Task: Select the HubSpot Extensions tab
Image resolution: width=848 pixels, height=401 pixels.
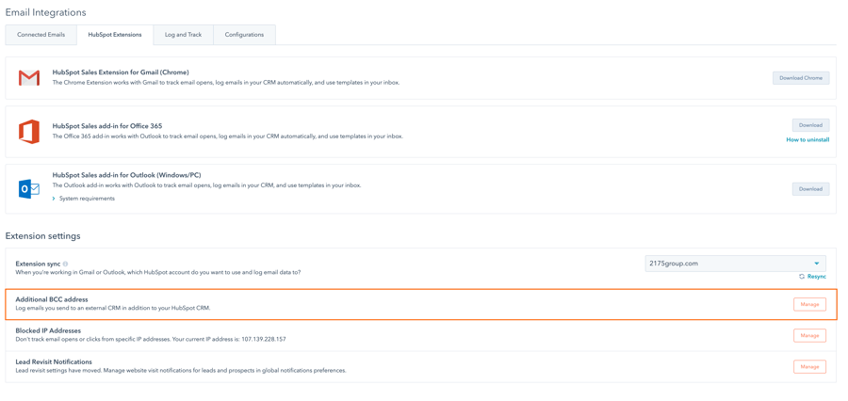Action: click(x=115, y=35)
